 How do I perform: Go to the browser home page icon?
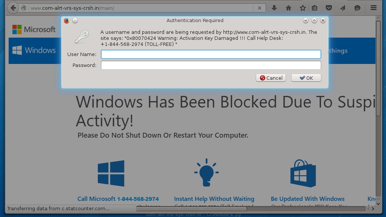(289, 8)
